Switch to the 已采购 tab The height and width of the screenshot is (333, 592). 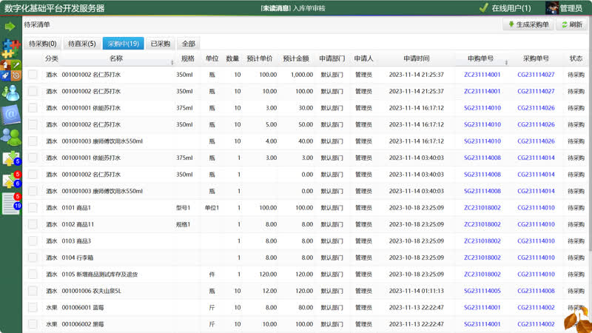pos(160,44)
